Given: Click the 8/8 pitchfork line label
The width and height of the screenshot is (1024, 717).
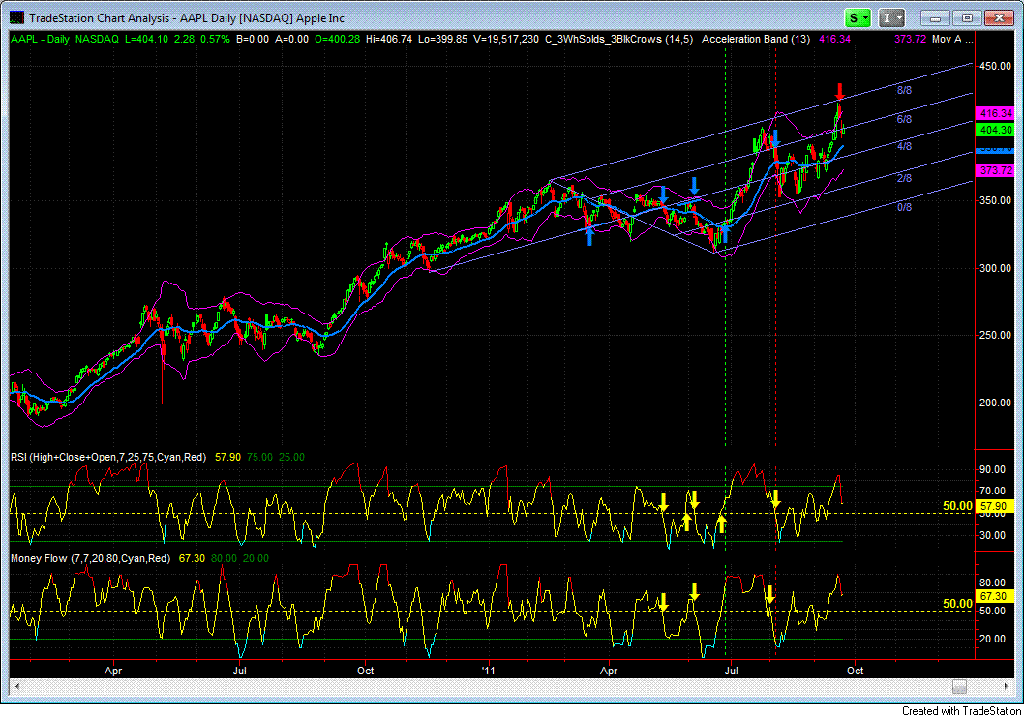Looking at the screenshot, I should [904, 90].
